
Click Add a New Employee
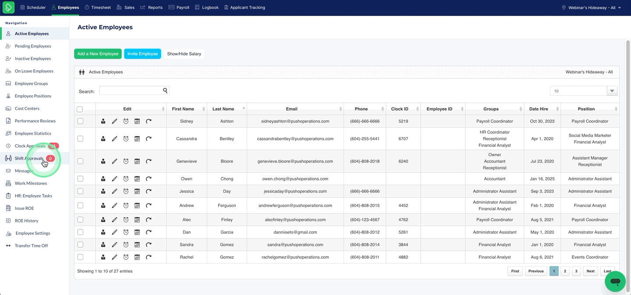coord(98,54)
